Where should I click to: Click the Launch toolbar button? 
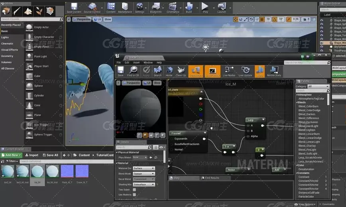point(222,8)
